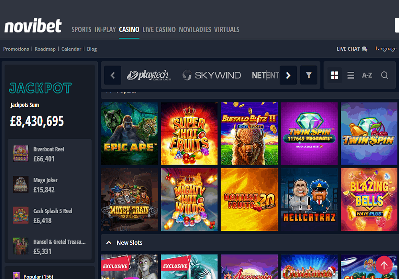Open the Live Casino tab

(159, 29)
